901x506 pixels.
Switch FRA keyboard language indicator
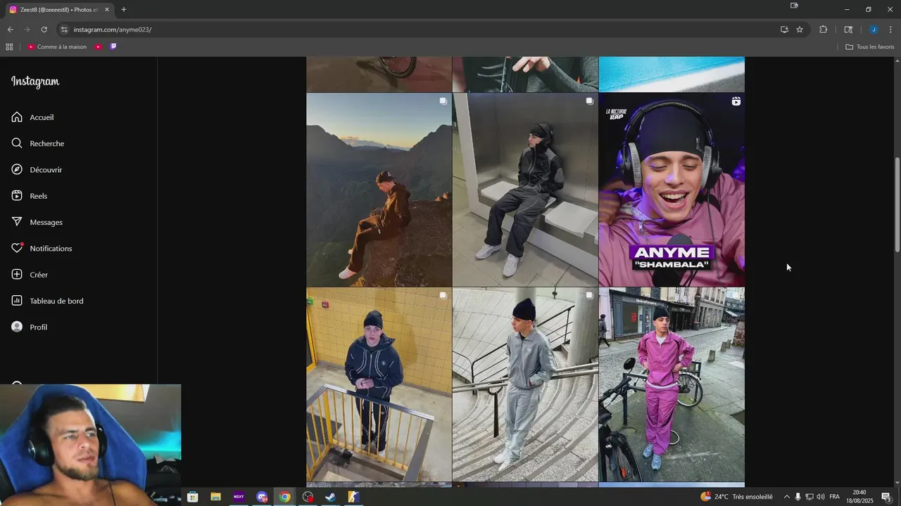point(834,497)
